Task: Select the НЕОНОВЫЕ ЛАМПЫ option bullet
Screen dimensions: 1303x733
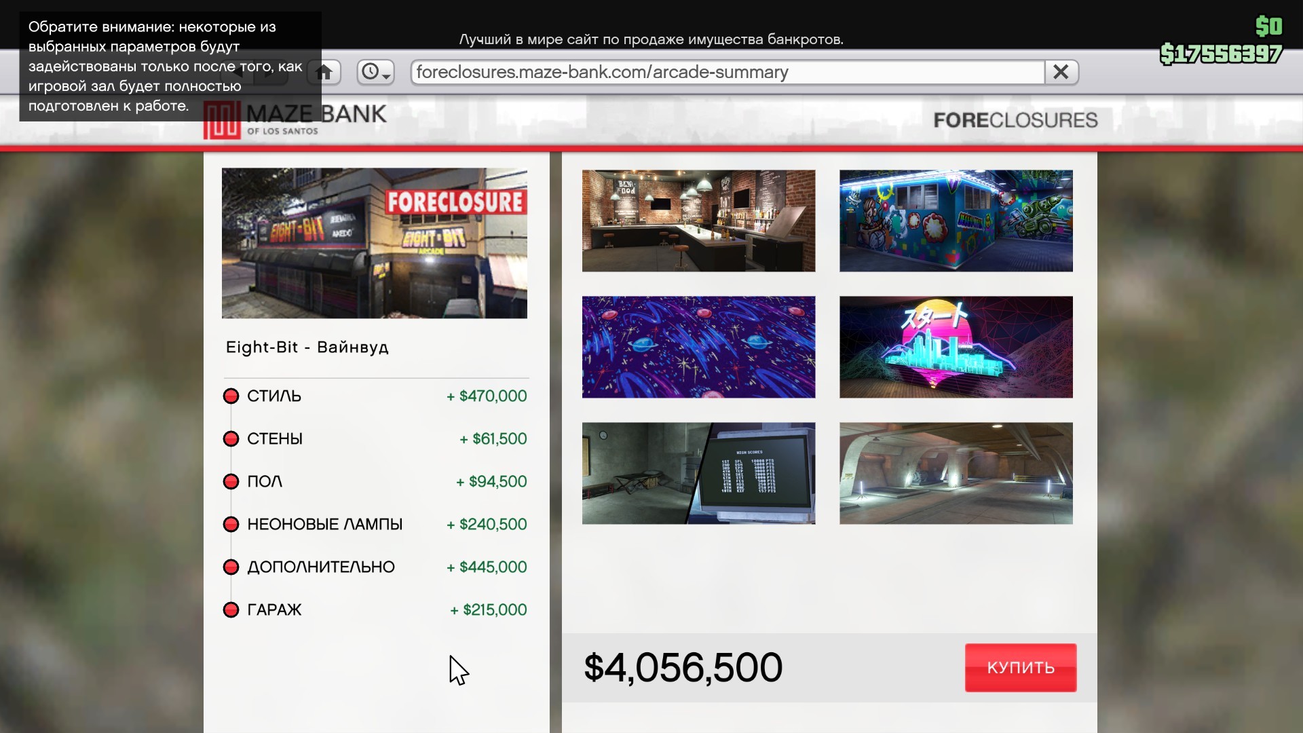Action: (231, 525)
